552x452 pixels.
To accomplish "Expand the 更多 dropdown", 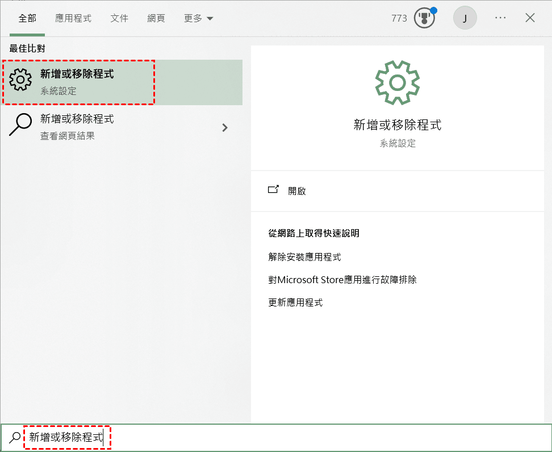I will [198, 18].
